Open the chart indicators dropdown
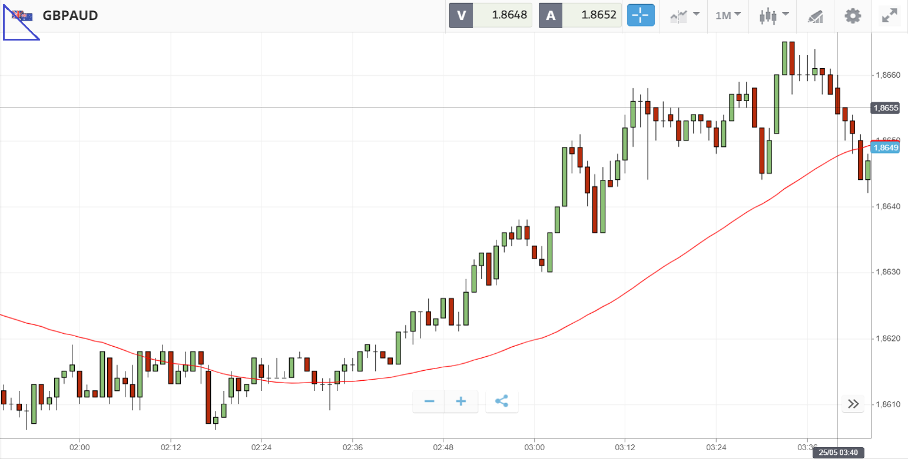Image resolution: width=908 pixels, height=459 pixels. click(684, 15)
